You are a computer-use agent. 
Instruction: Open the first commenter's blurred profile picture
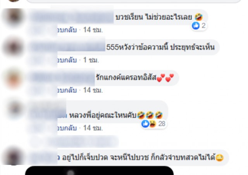coord(15,17)
